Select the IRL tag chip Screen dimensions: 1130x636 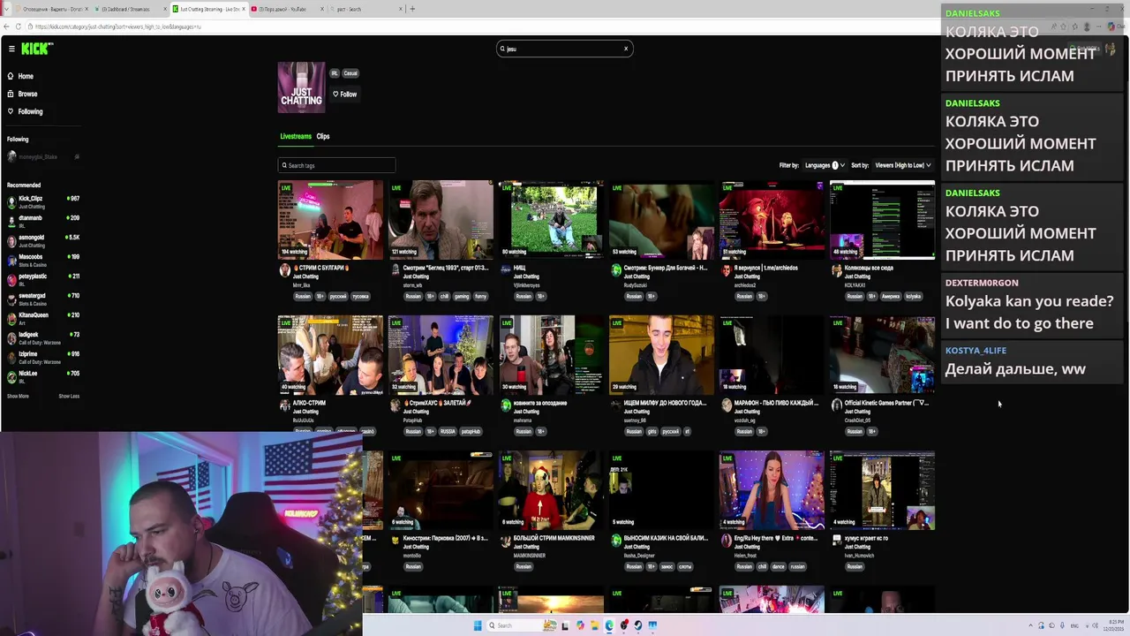coord(335,73)
